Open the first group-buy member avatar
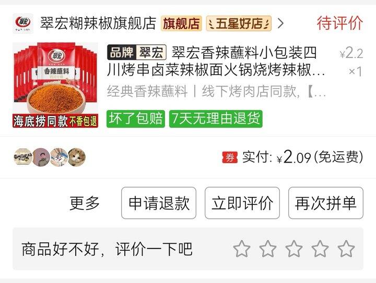Screen dimensions: 376x283 pos(22,157)
